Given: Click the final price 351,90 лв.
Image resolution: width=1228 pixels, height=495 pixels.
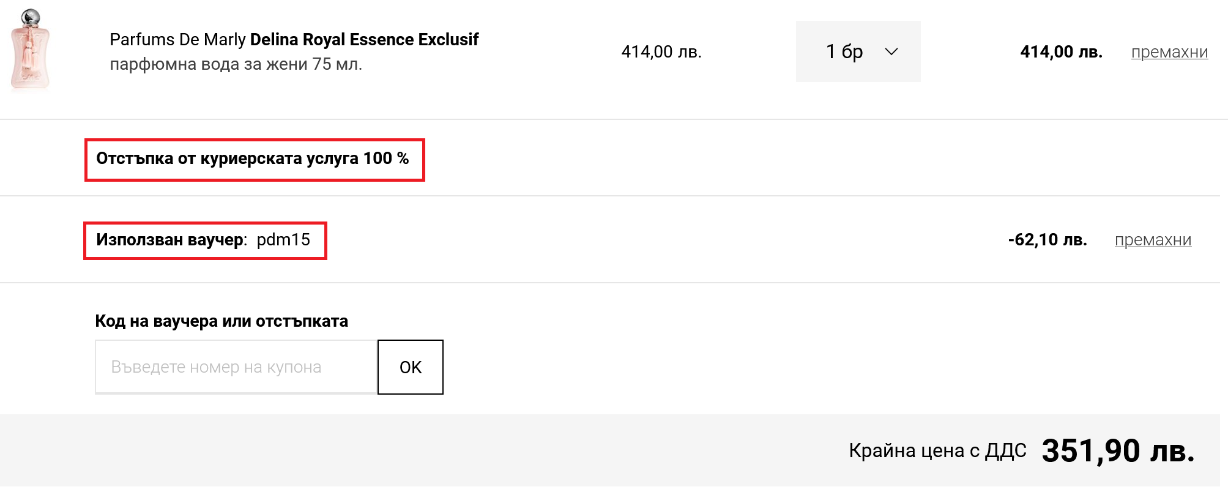Looking at the screenshot, I should [1118, 452].
